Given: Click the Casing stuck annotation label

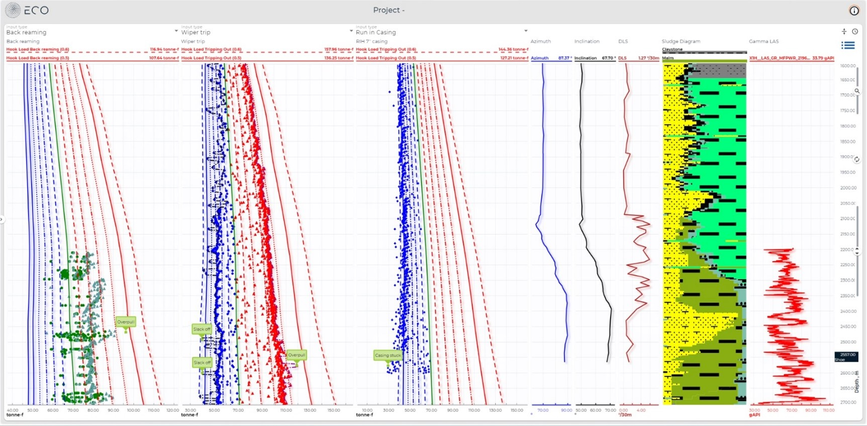Looking at the screenshot, I should point(388,355).
